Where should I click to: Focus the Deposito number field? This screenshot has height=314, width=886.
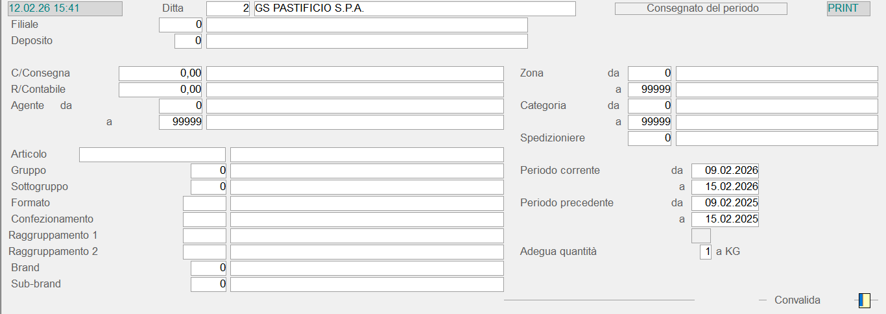pyautogui.click(x=189, y=41)
